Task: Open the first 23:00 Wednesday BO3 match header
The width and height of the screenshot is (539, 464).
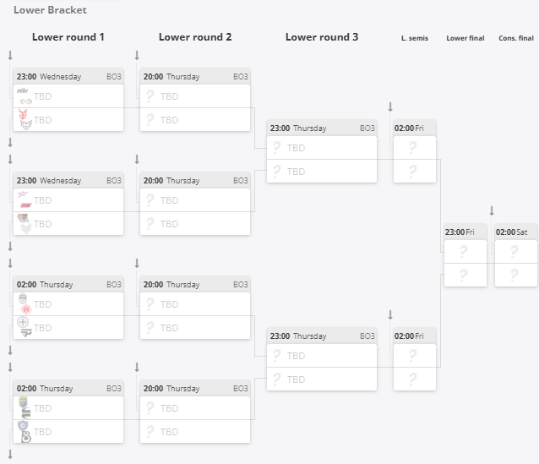Action: pyautogui.click(x=68, y=76)
